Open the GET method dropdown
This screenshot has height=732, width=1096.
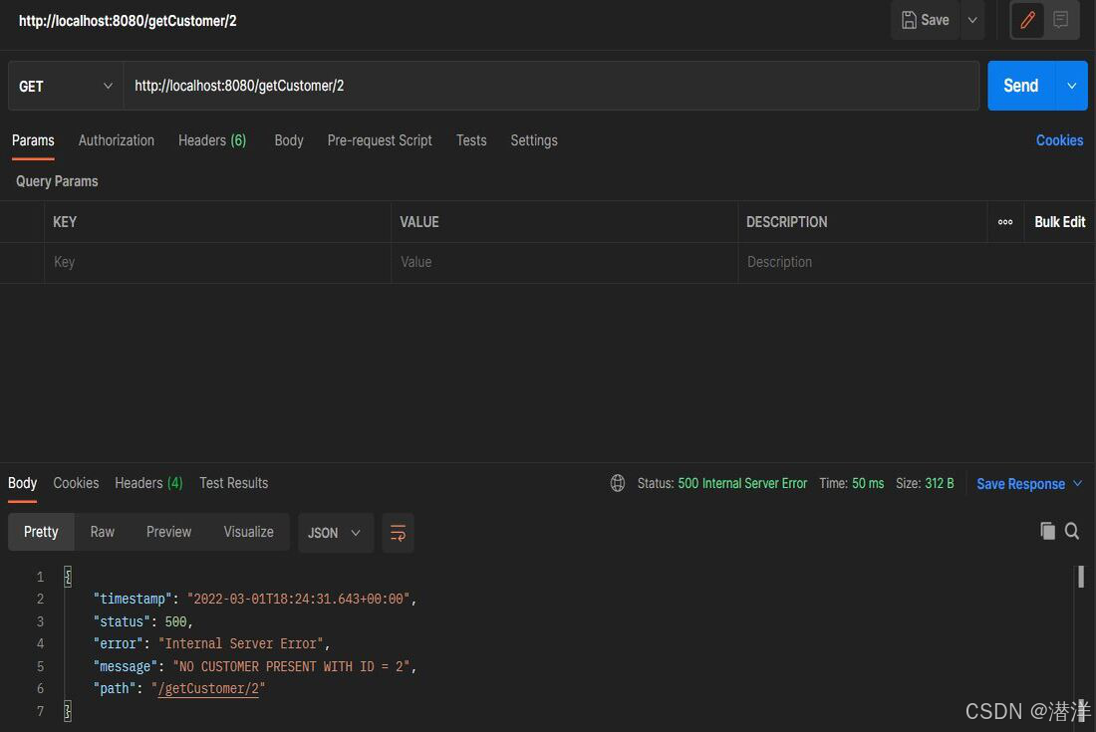tap(66, 86)
